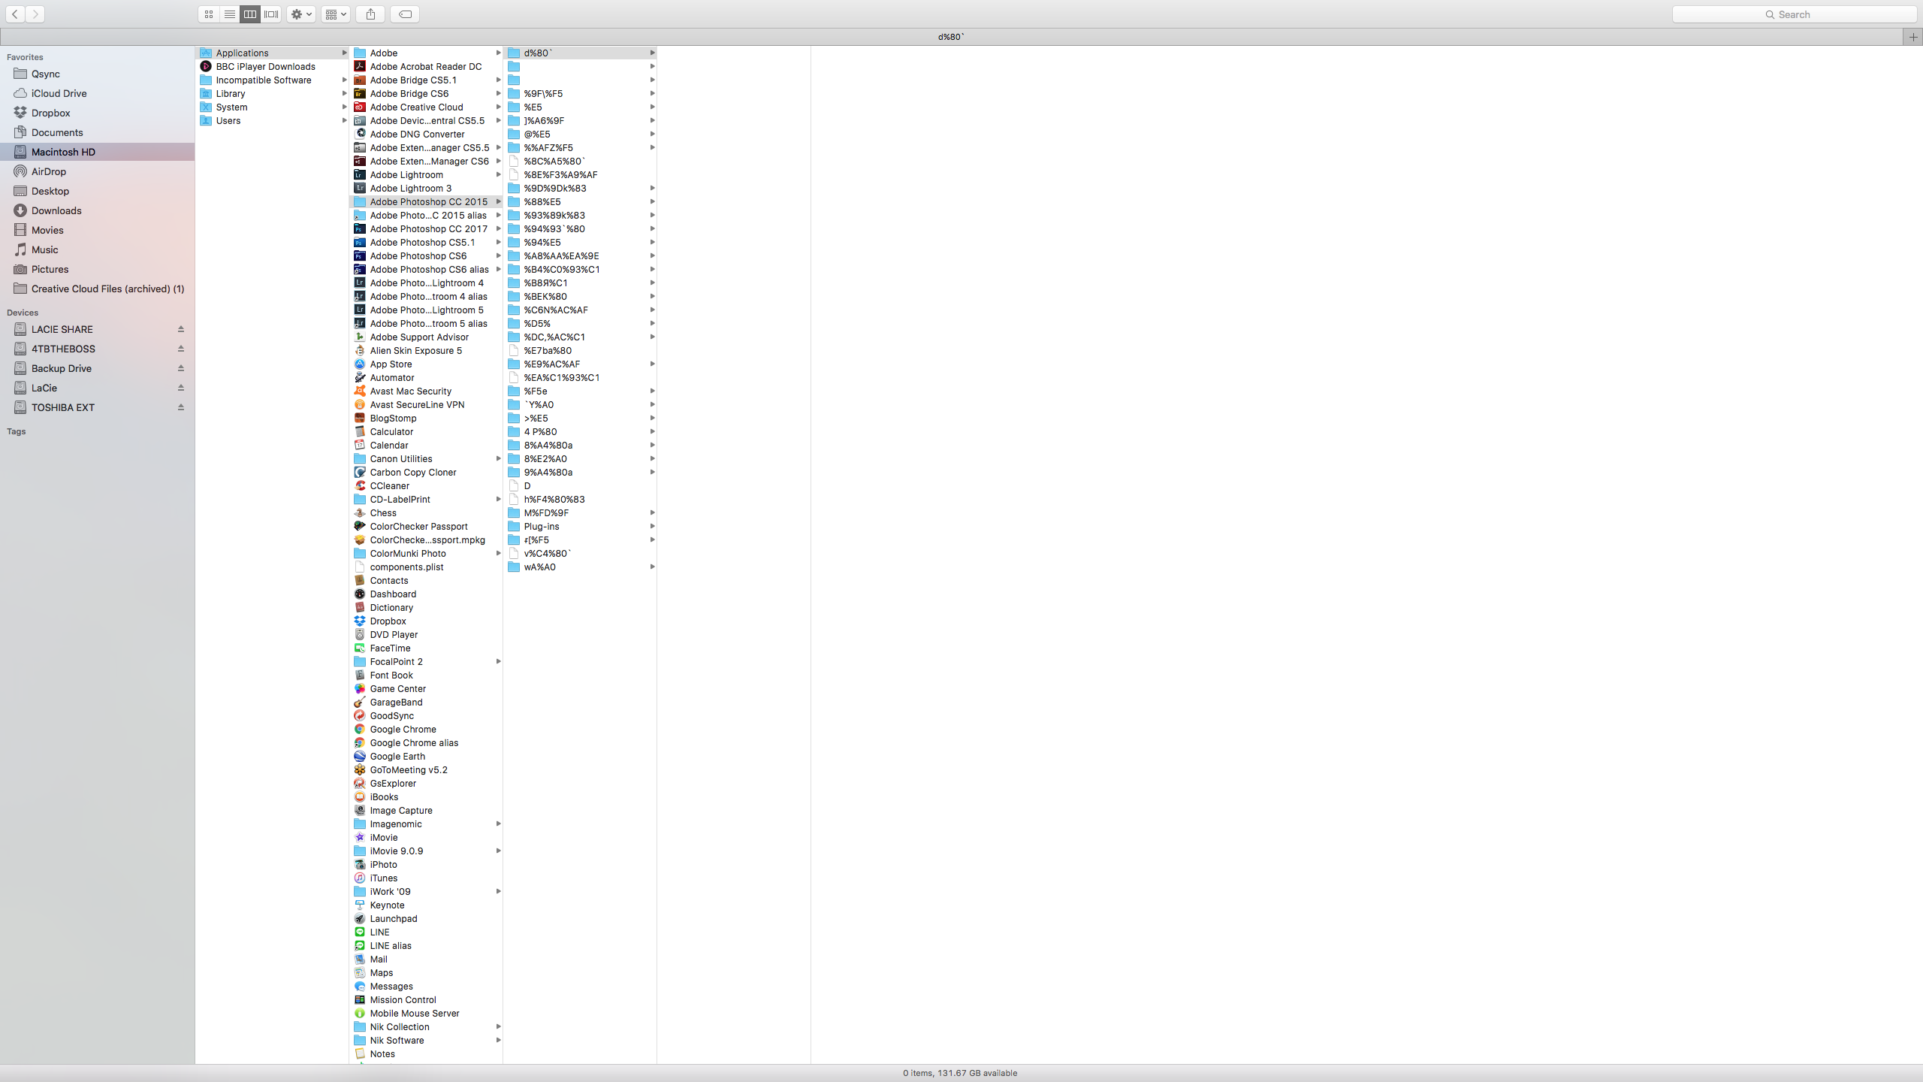The width and height of the screenshot is (1923, 1082).
Task: Open Movies in sidebar
Action: click(47, 230)
